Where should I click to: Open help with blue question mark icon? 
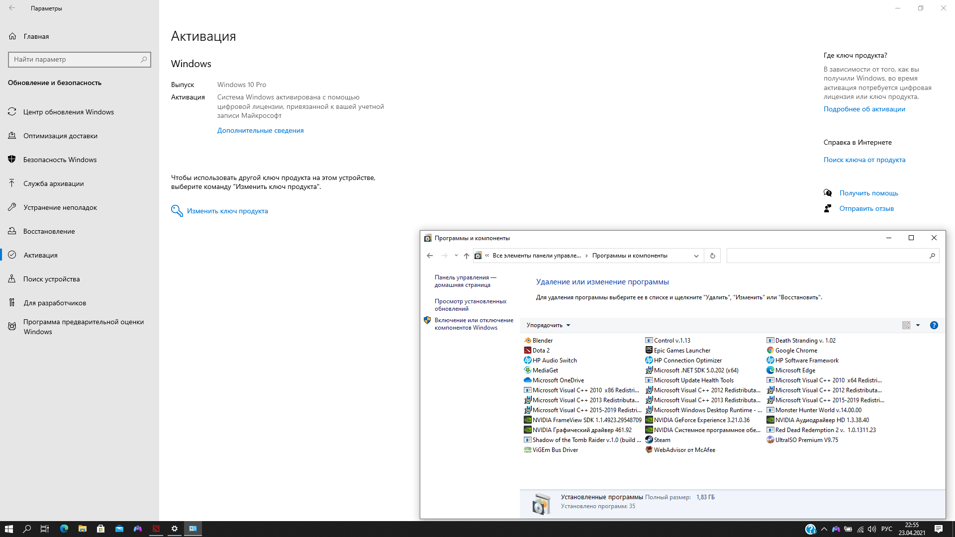(934, 325)
